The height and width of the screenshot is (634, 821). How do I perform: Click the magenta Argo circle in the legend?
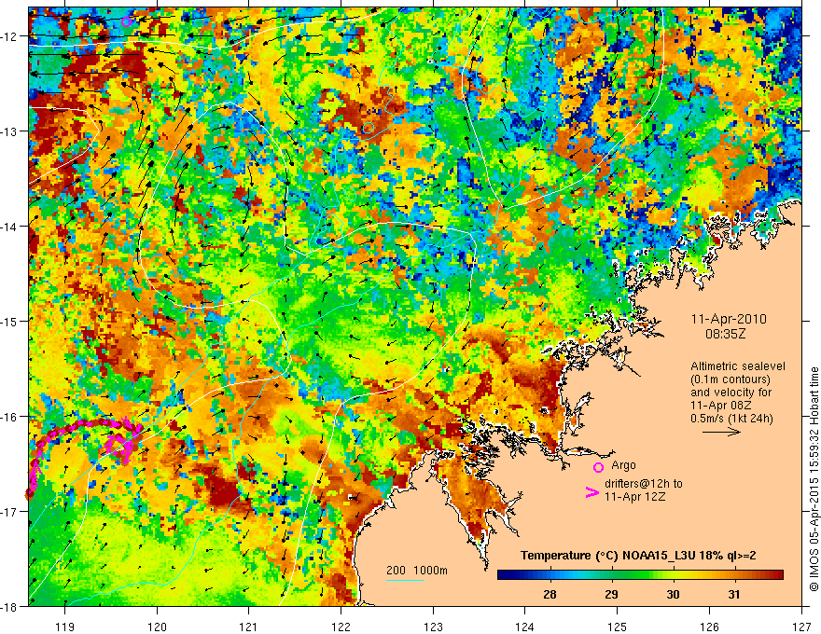pyautogui.click(x=598, y=467)
